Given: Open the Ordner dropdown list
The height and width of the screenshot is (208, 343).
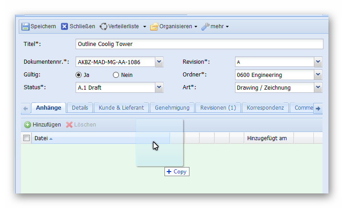Looking at the screenshot, I should tap(318, 75).
